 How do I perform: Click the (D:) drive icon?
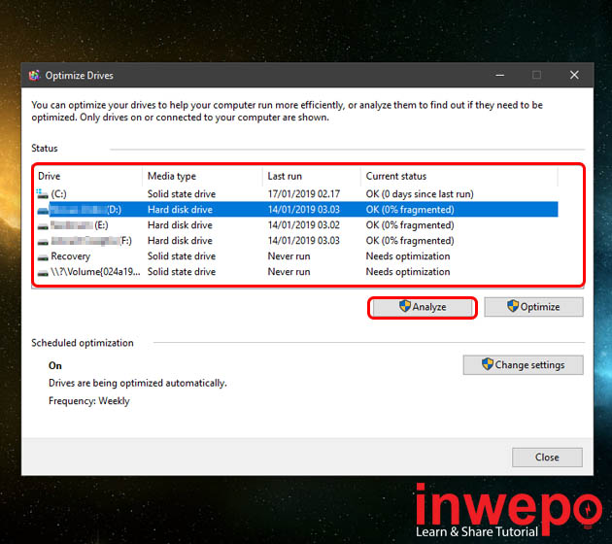point(43,211)
